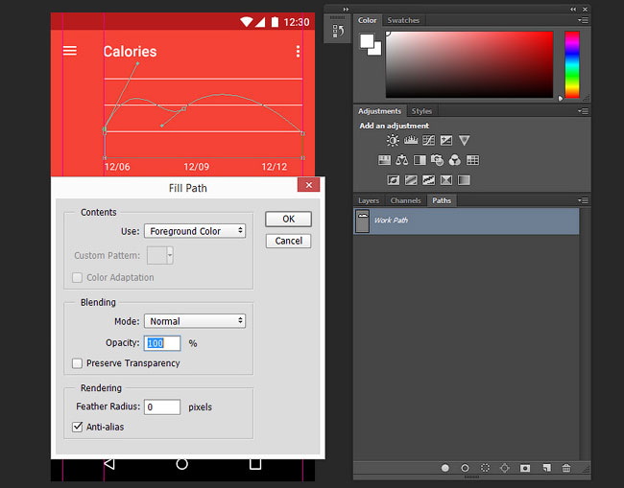Open the blending Mode dropdown
The height and width of the screenshot is (488, 624).
coord(195,321)
